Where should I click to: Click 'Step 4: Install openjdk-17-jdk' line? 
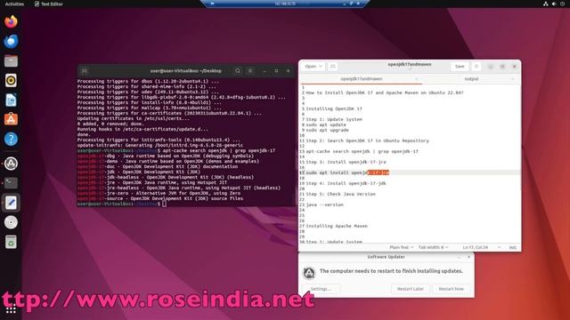346,183
